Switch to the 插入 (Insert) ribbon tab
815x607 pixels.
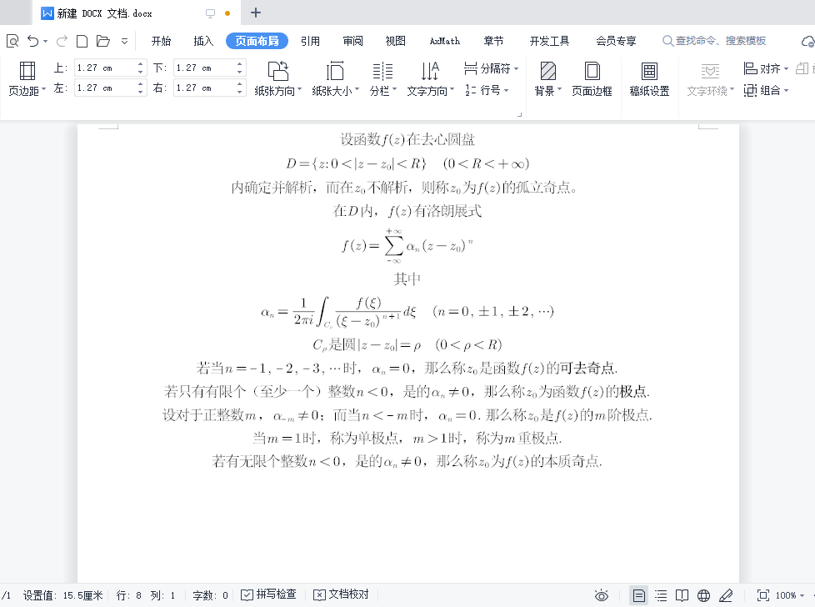pyautogui.click(x=202, y=39)
